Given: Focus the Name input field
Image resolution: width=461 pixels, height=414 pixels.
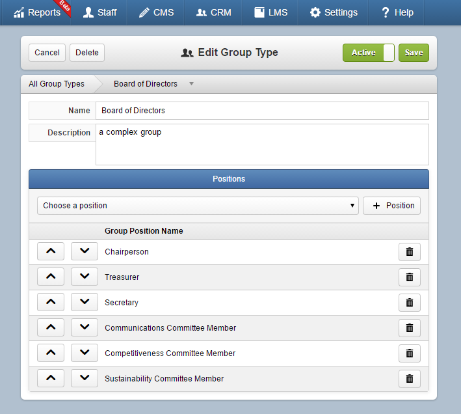Looking at the screenshot, I should (262, 111).
